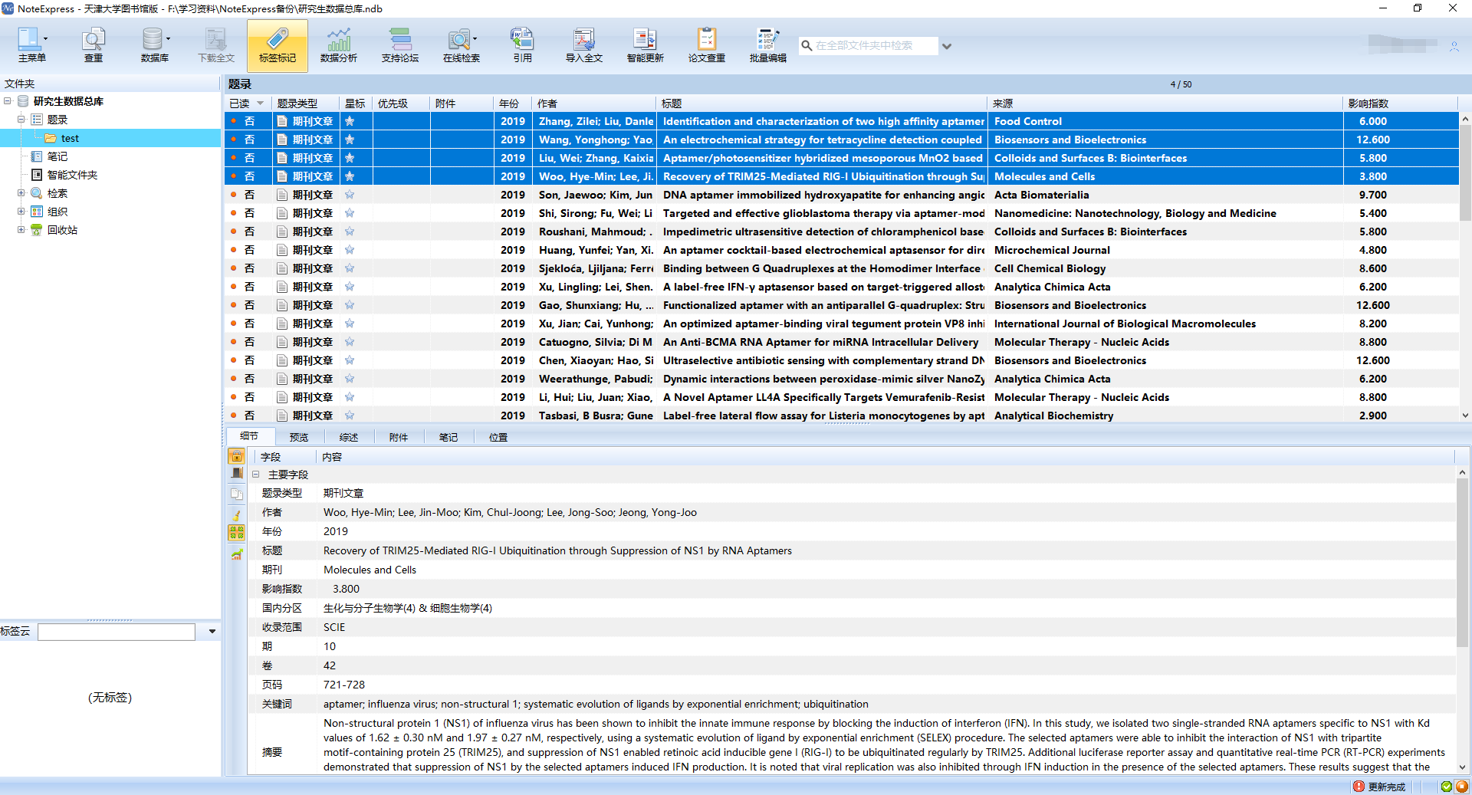Open the 论文查重 paper plagiarism check
1472x795 pixels.
707,45
